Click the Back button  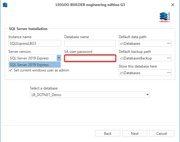click(x=108, y=133)
